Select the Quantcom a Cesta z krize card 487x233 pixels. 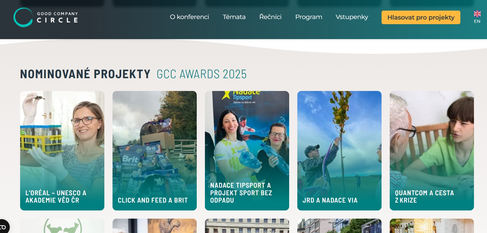click(x=432, y=151)
